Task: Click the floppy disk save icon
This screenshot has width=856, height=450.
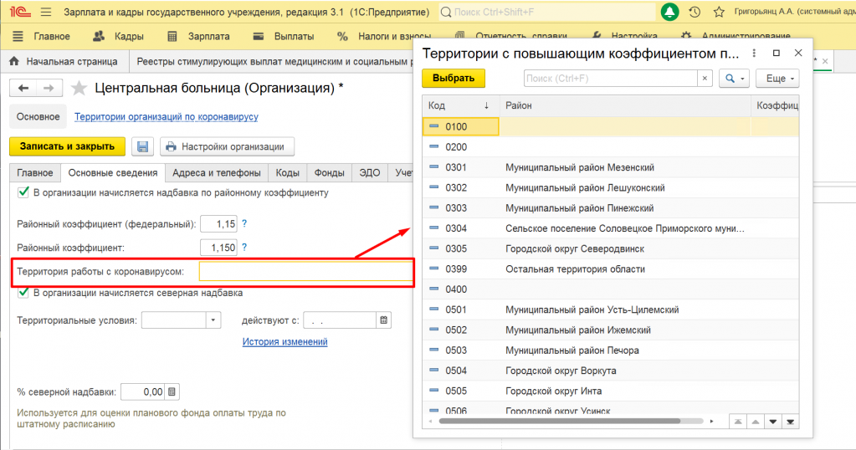Action: coord(142,146)
